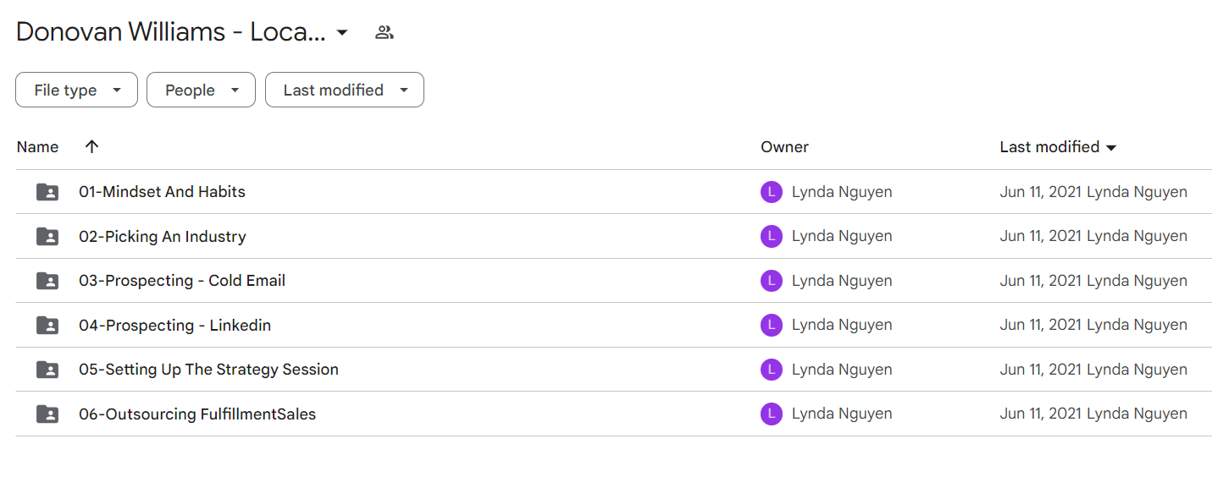This screenshot has width=1212, height=499.
Task: Click the Owner column header
Action: pyautogui.click(x=784, y=147)
